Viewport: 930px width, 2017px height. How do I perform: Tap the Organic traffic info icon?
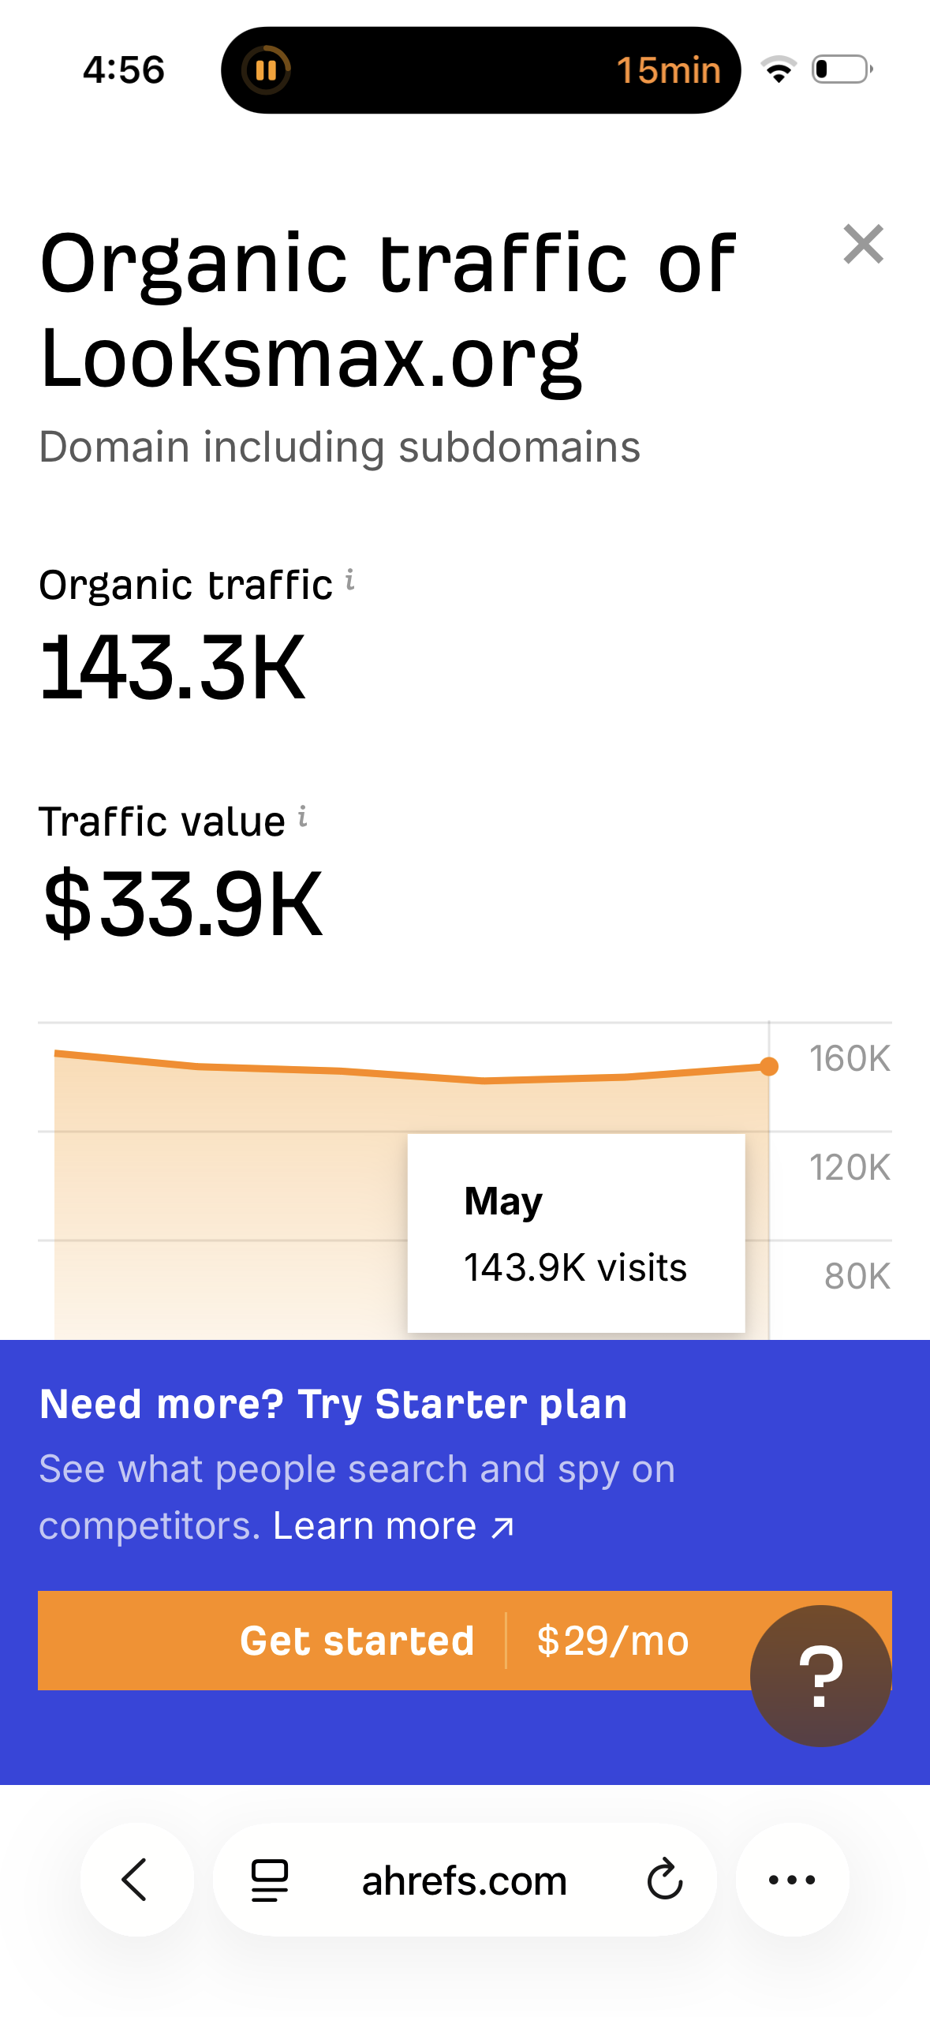350,581
